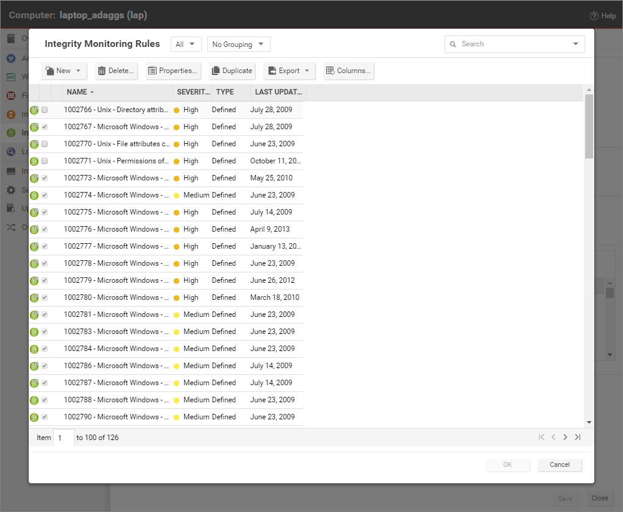The height and width of the screenshot is (512, 623).
Task: Enable checkbox for rule 1002770 Unix File attributes
Action: (44, 144)
